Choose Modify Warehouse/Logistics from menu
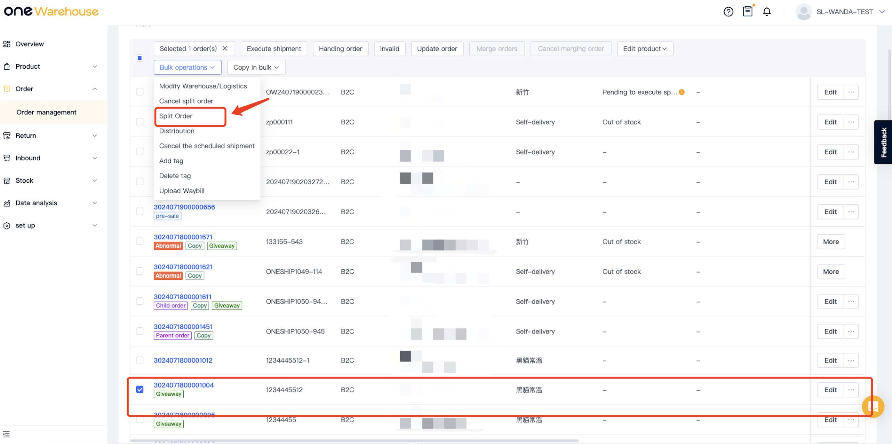 point(203,86)
